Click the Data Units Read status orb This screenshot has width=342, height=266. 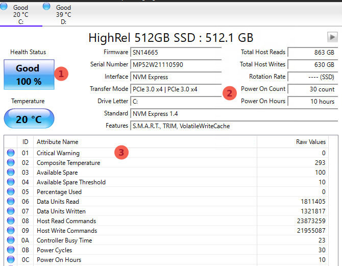point(11,202)
